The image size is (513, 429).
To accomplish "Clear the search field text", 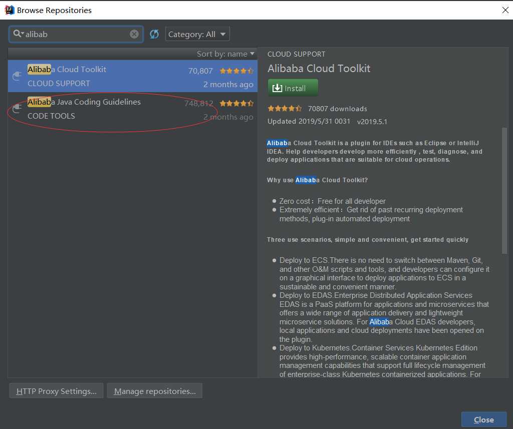I will pyautogui.click(x=134, y=34).
